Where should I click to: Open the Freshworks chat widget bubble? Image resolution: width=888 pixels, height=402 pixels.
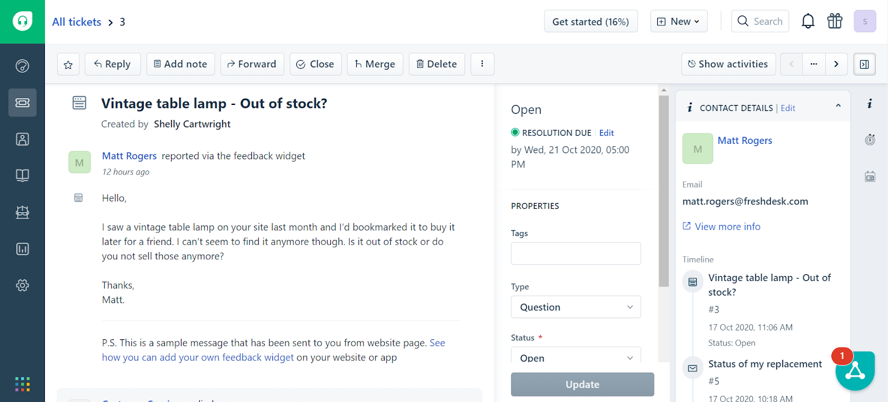click(x=855, y=371)
